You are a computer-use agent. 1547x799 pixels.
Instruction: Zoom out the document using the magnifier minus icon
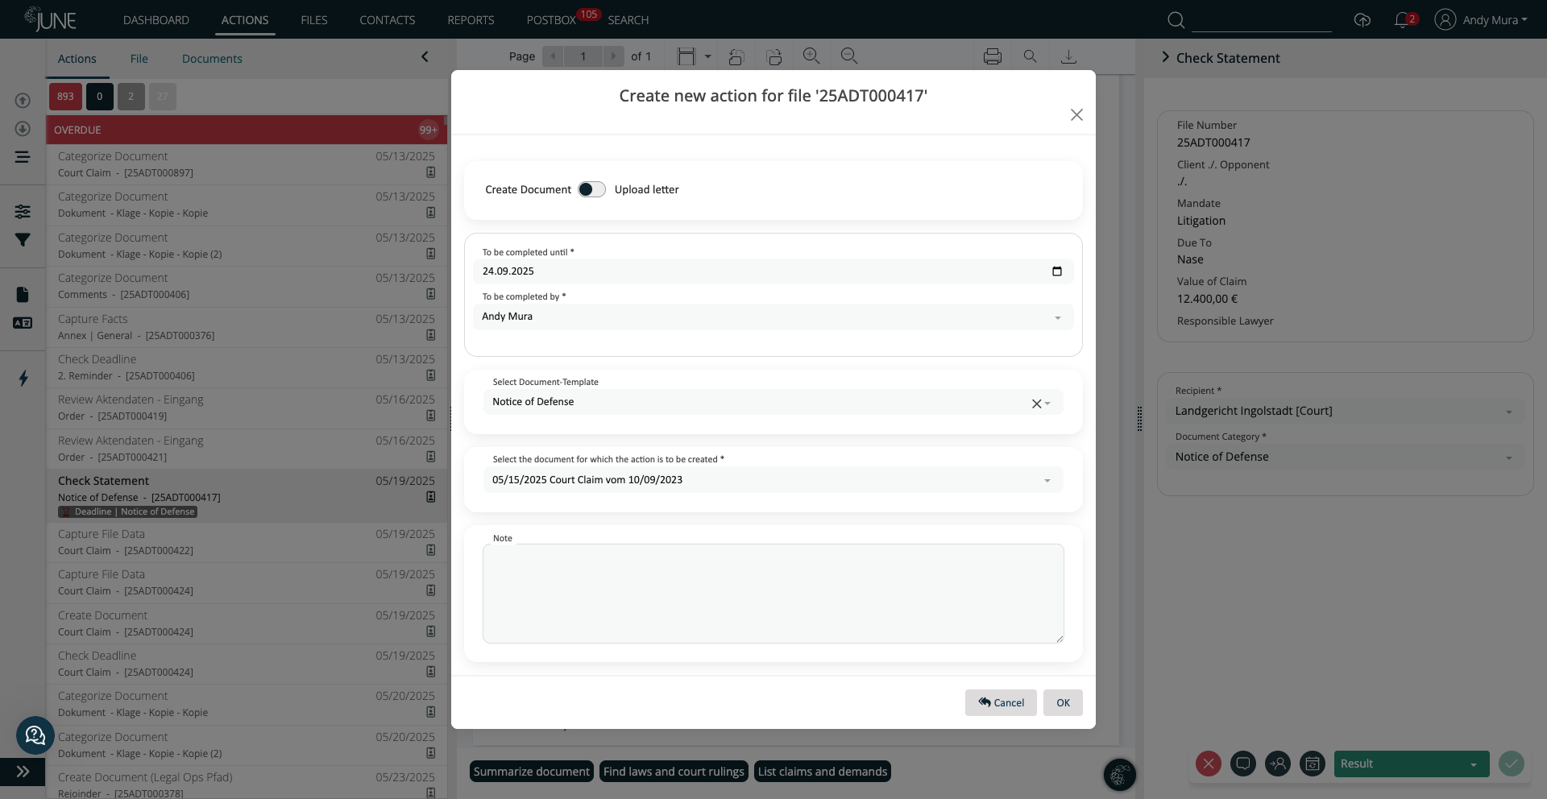(848, 56)
